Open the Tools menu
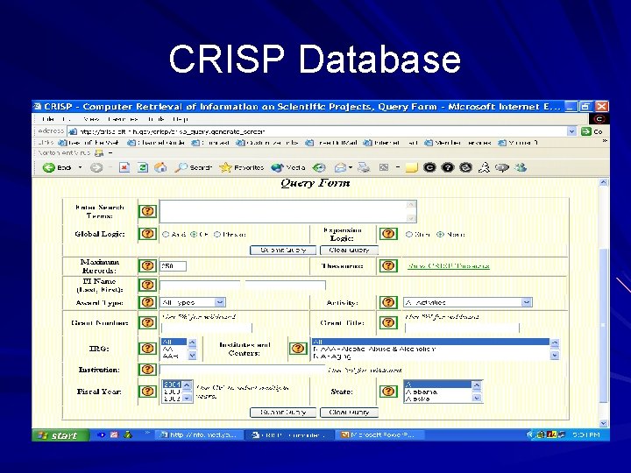This screenshot has width=631, height=473. (x=156, y=119)
